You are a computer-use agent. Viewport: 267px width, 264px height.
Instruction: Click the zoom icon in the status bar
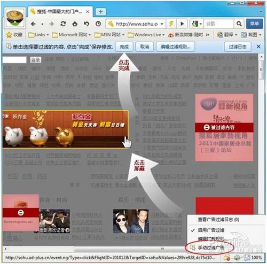[x=247, y=258]
